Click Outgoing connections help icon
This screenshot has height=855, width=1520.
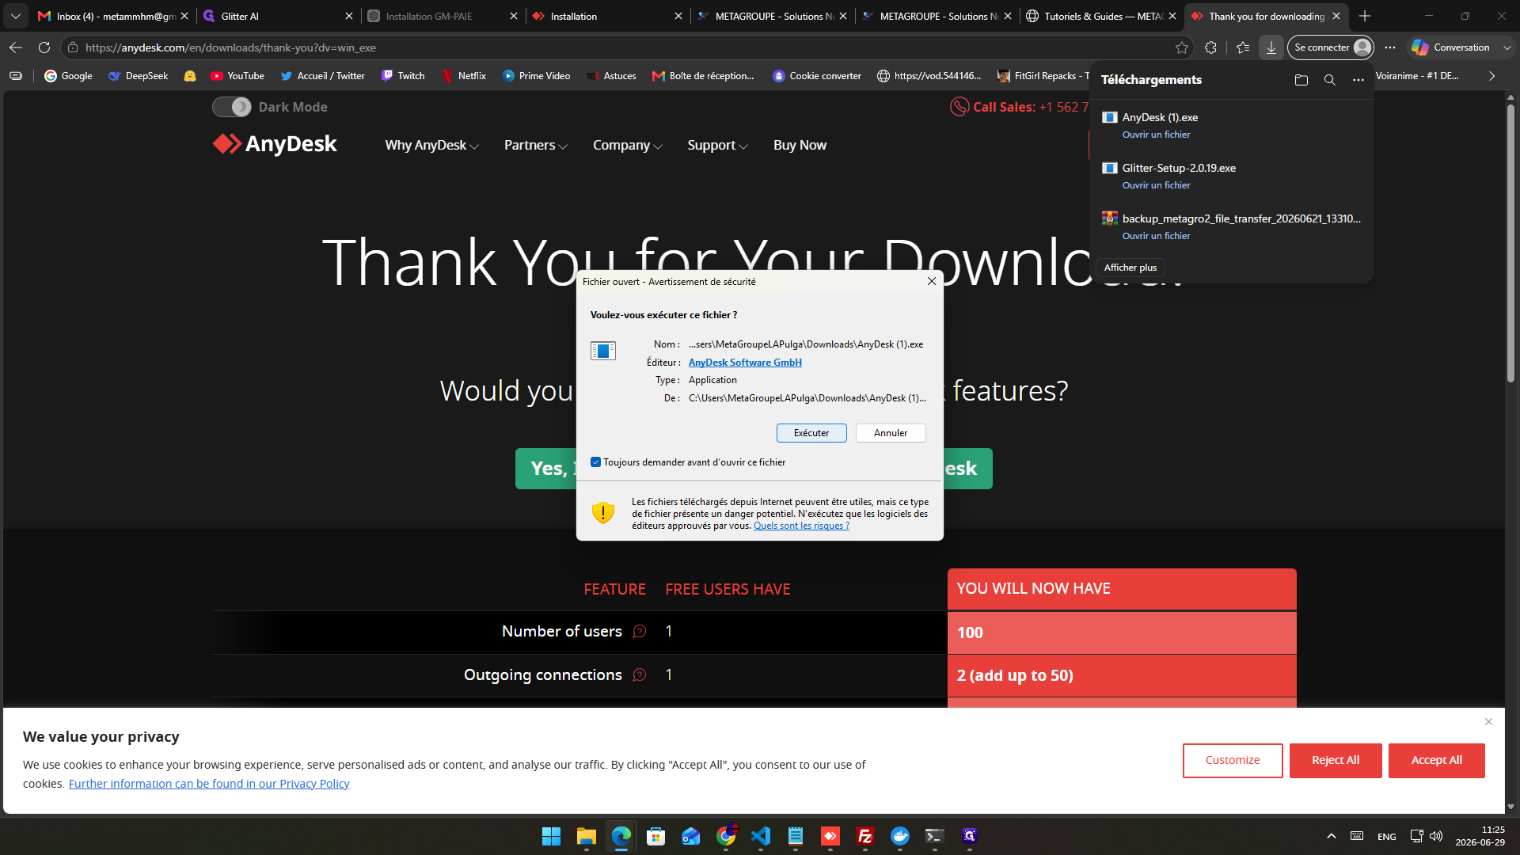click(x=640, y=674)
